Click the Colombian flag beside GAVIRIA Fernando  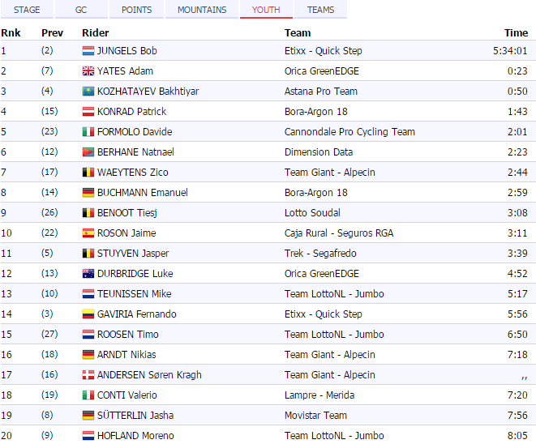pos(88,314)
